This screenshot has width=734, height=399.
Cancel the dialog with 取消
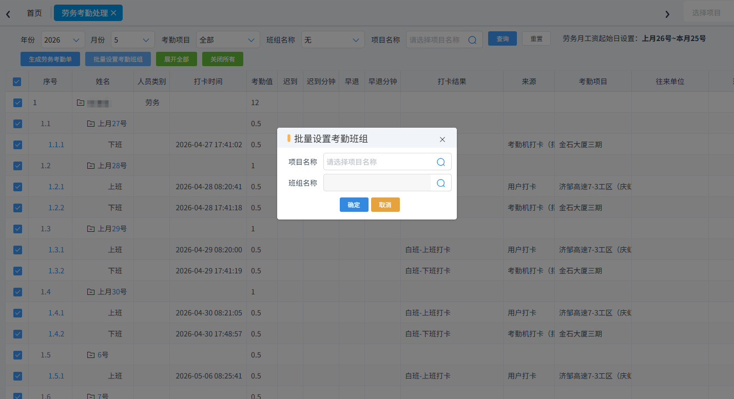point(385,205)
